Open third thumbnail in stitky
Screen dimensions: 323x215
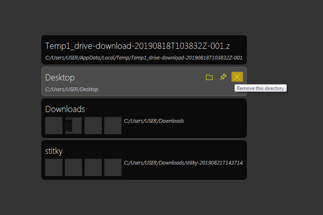click(x=93, y=167)
